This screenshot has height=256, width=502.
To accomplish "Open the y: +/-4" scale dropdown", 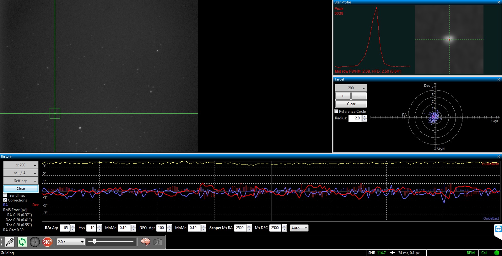I will [x=21, y=173].
